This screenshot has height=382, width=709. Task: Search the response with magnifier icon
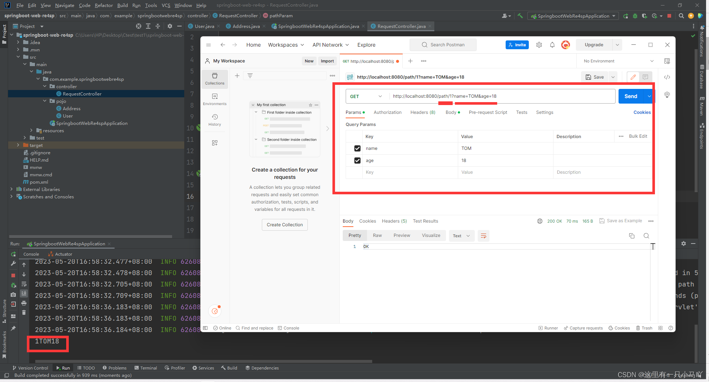[646, 236]
